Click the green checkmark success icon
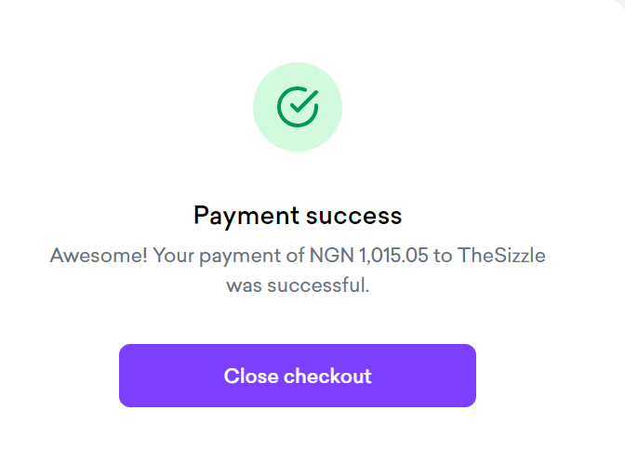Screen dimensions: 625x450 point(298,107)
